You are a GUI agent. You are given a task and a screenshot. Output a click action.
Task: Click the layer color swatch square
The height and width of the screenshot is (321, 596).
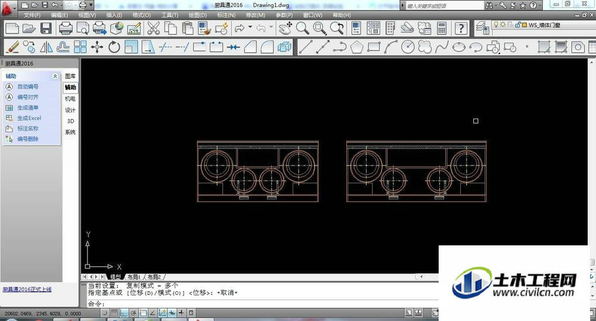tap(524, 24)
